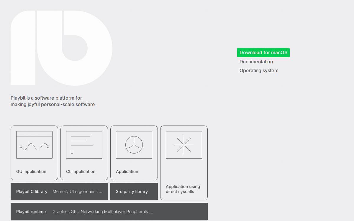The width and height of the screenshot is (354, 221).
Task: Click the GUI application wave window illustration
Action: 34,145
